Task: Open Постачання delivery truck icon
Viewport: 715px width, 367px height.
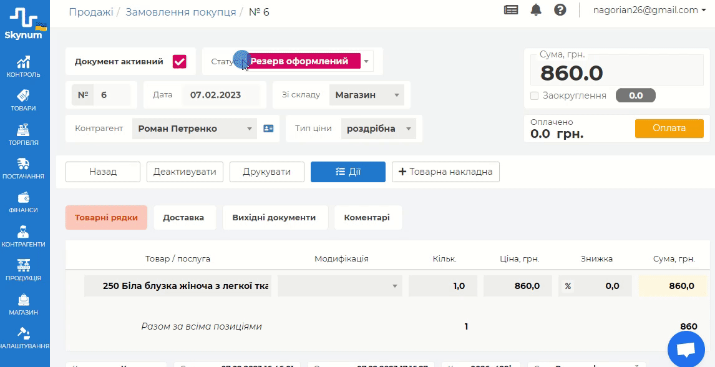Action: 24,169
